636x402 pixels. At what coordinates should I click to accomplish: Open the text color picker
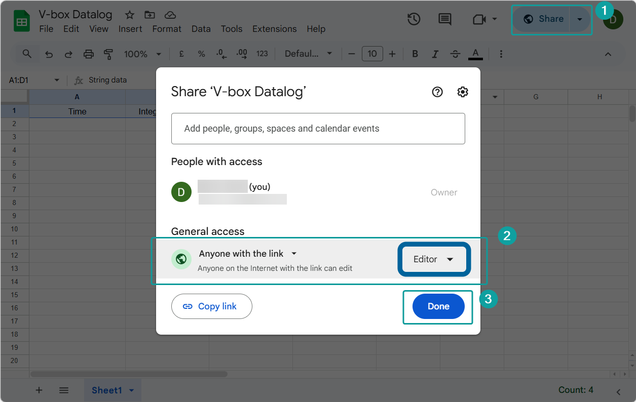pos(475,54)
